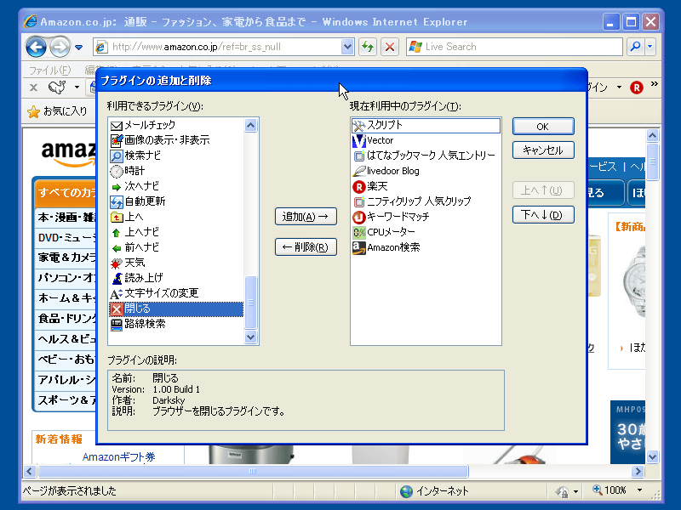Click the Darksky author text
Image resolution: width=681 pixels, height=510 pixels.
(169, 400)
